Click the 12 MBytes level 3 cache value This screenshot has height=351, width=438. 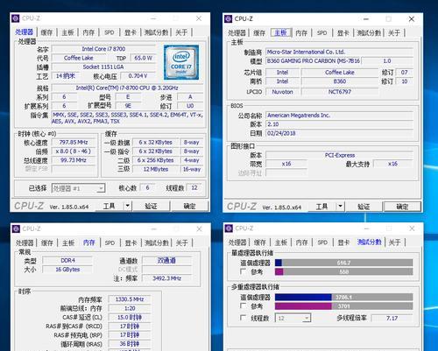(x=156, y=169)
